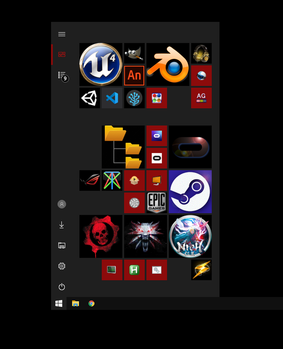Open the user account menu

click(x=62, y=204)
